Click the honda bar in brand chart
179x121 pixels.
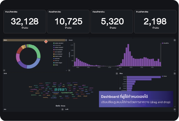coord(144,77)
